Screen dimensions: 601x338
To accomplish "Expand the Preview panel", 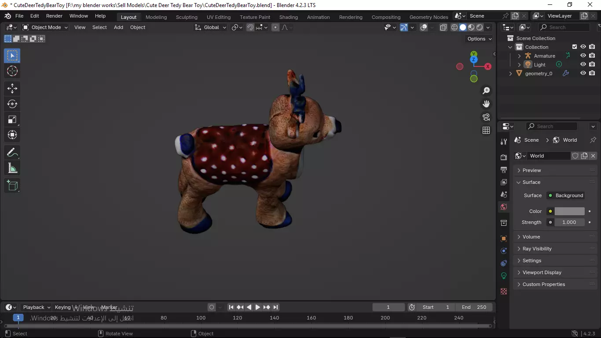I will (x=555, y=170).
